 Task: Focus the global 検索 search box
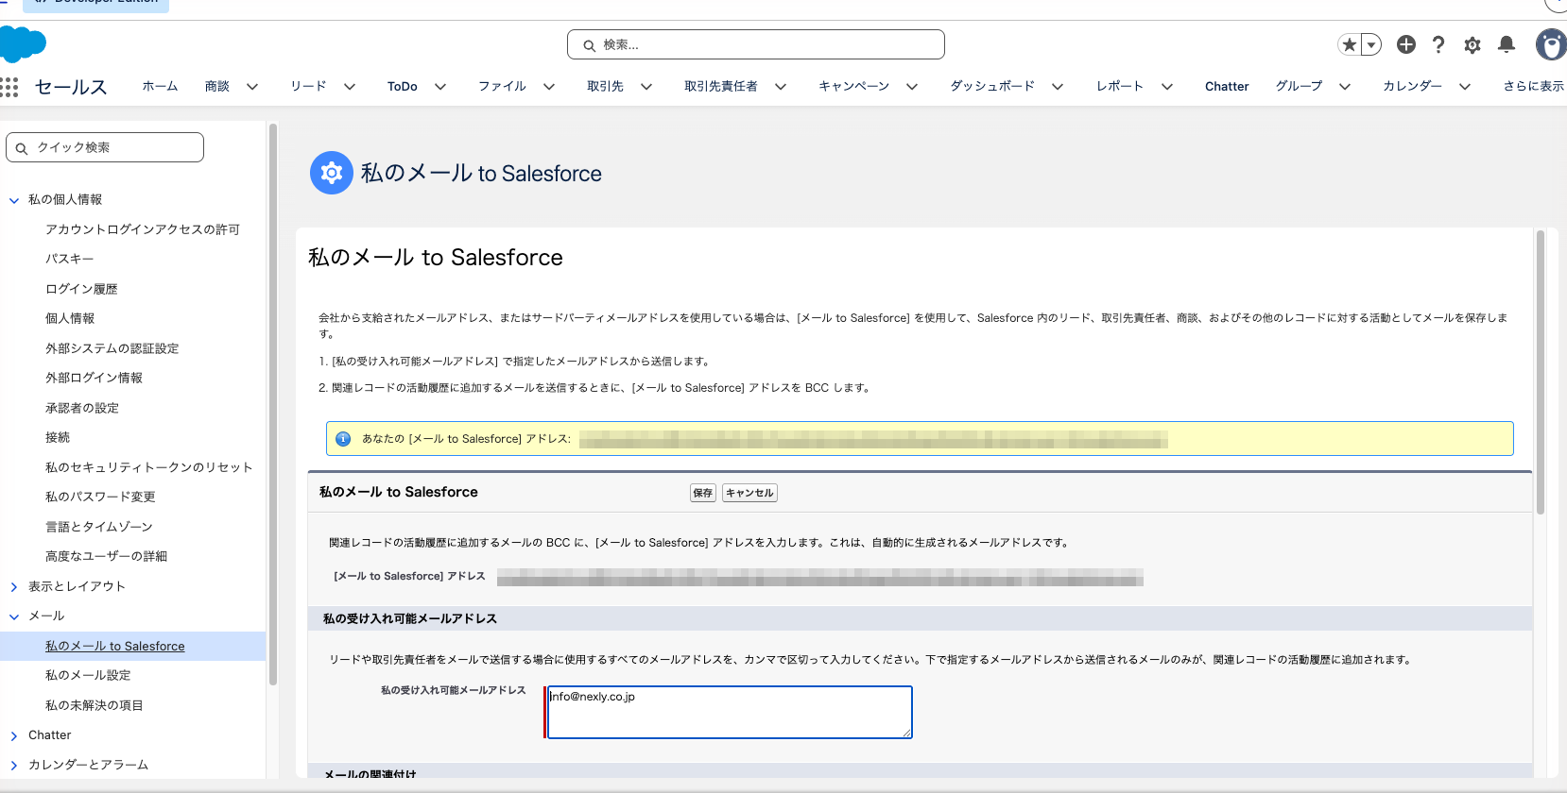click(756, 44)
